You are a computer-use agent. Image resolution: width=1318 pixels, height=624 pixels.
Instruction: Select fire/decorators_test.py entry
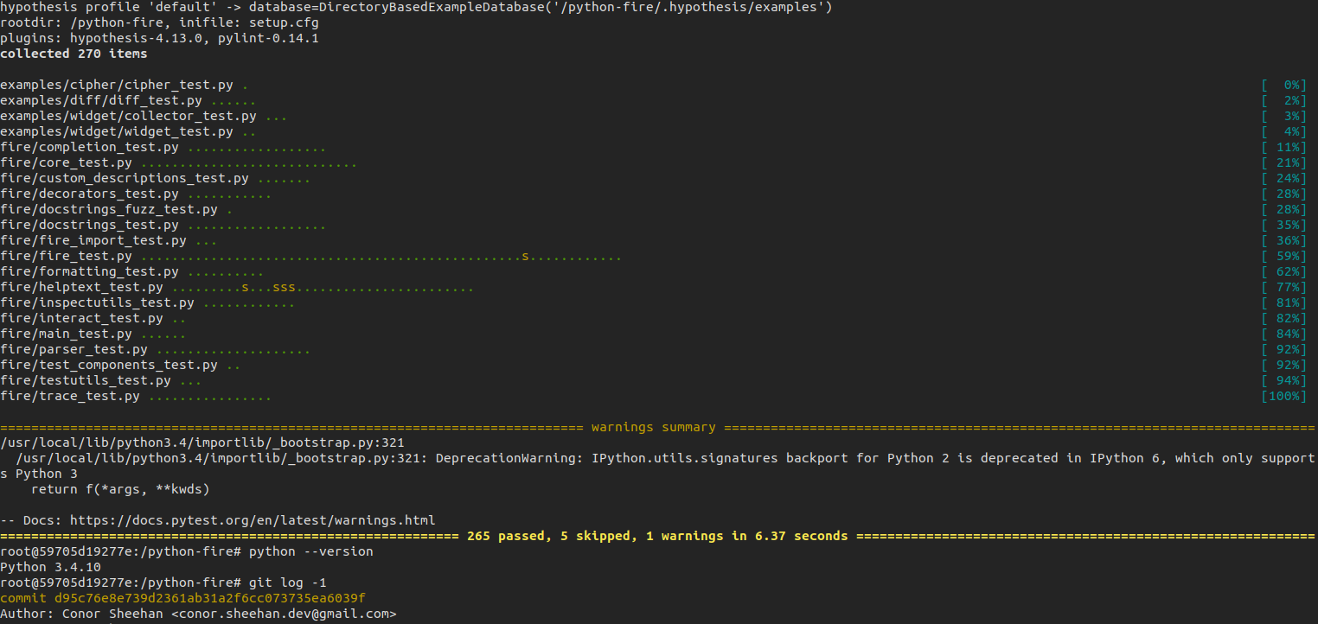tap(89, 194)
